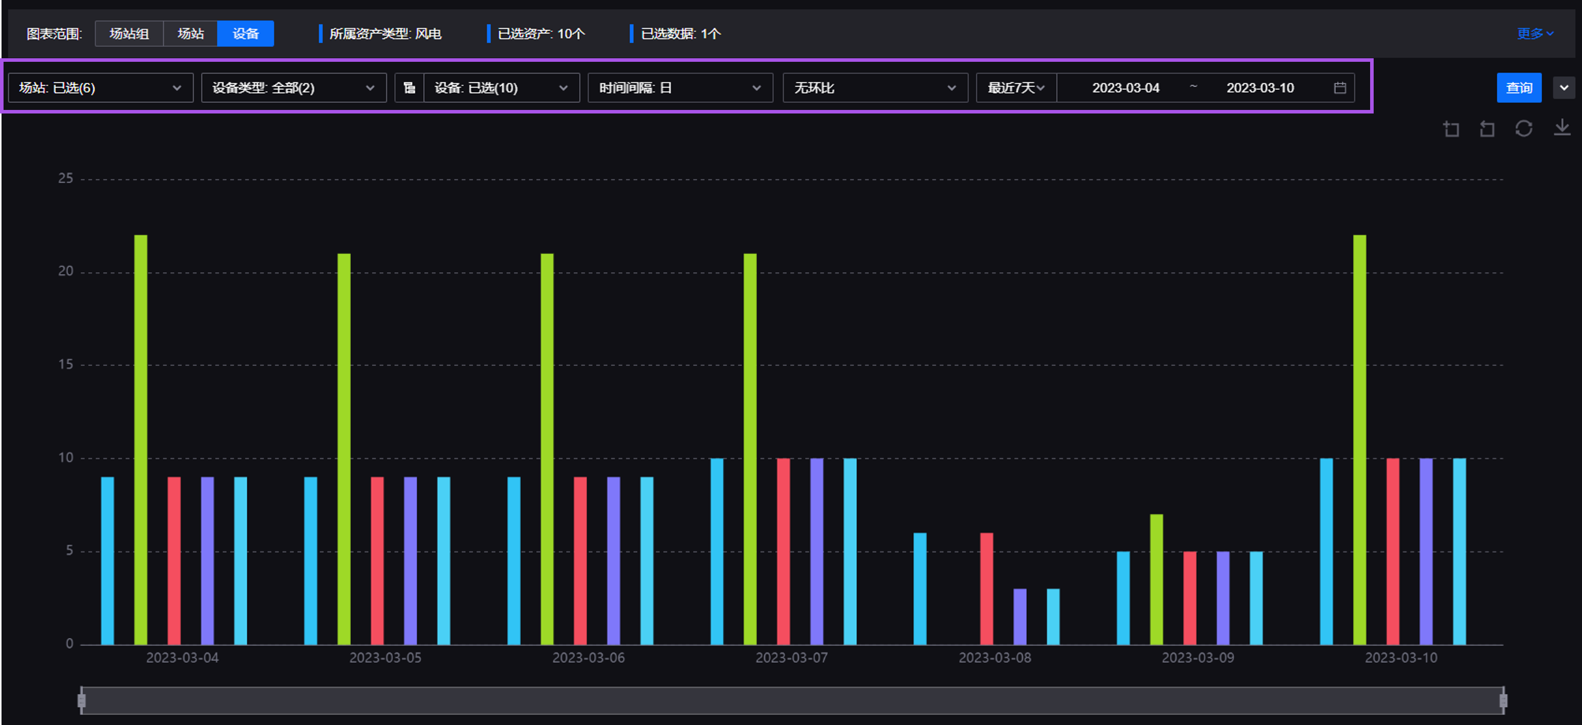The width and height of the screenshot is (1582, 725).
Task: Click the chevron icon beside the 查询 button
Action: click(1564, 87)
